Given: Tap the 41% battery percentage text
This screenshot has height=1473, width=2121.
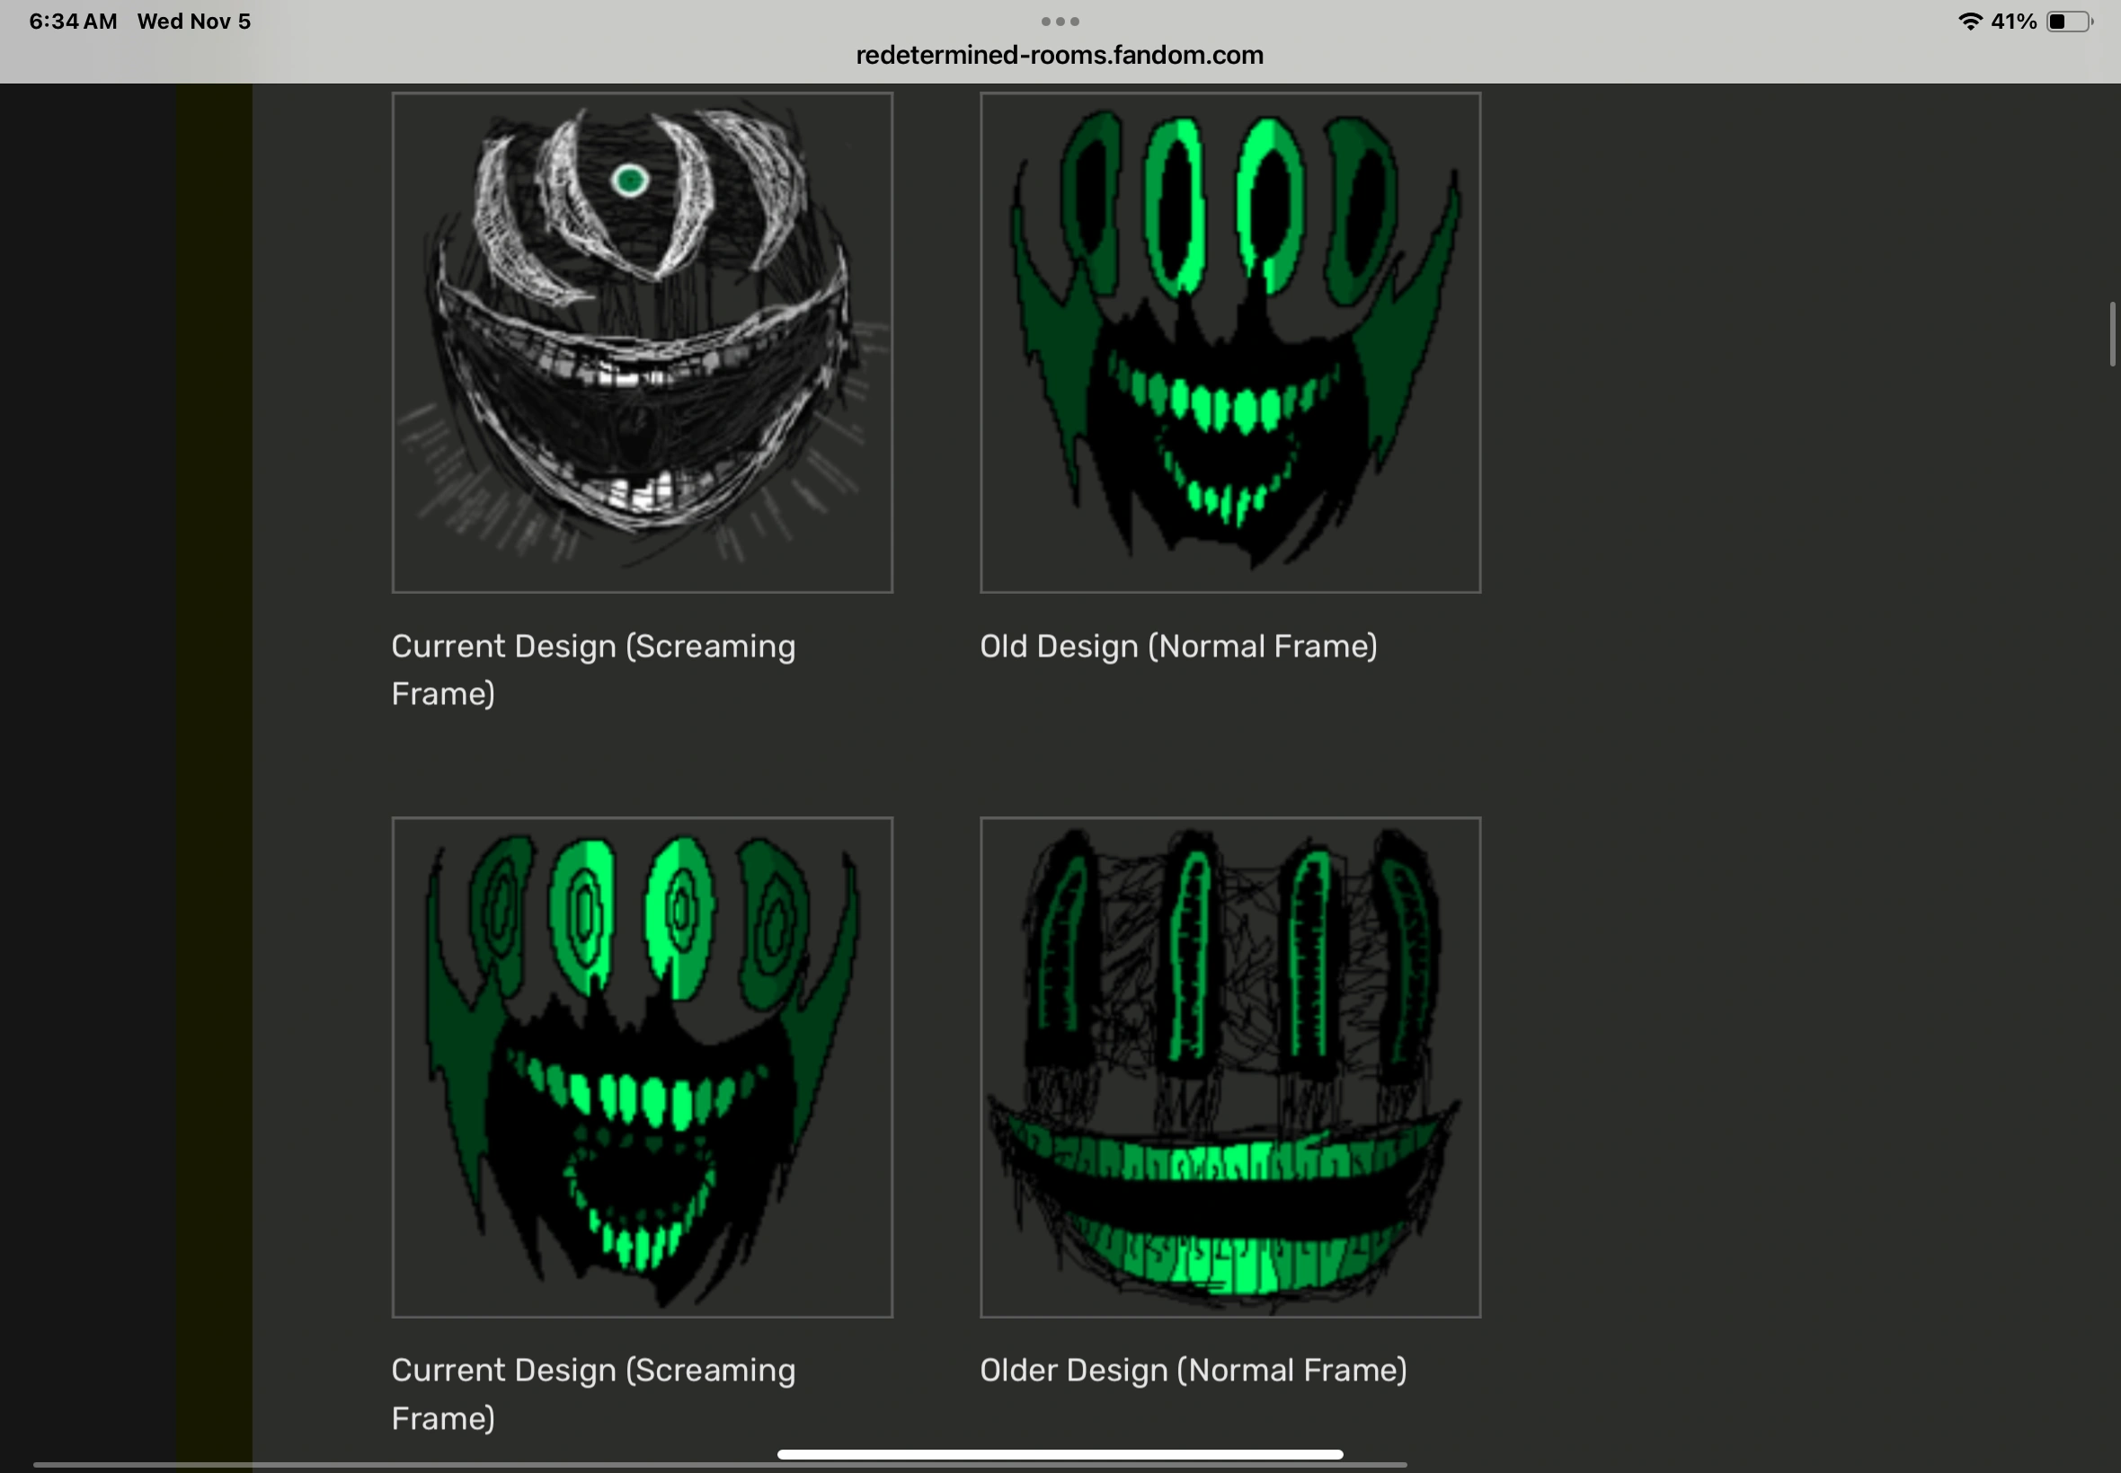Looking at the screenshot, I should click(x=2013, y=22).
